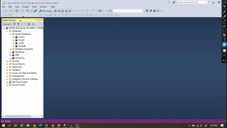Collapse the Databases folder
The image size is (227, 128).
click(7, 31)
